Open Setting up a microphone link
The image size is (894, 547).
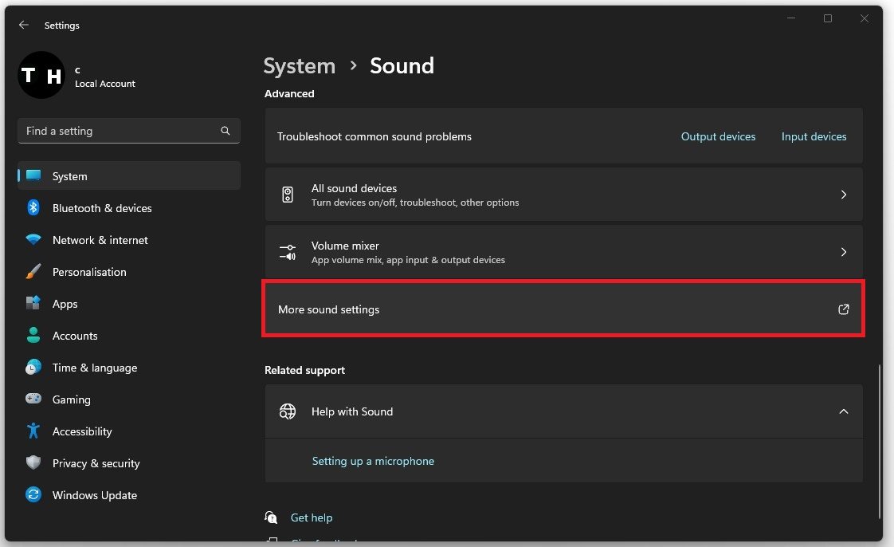coord(373,461)
